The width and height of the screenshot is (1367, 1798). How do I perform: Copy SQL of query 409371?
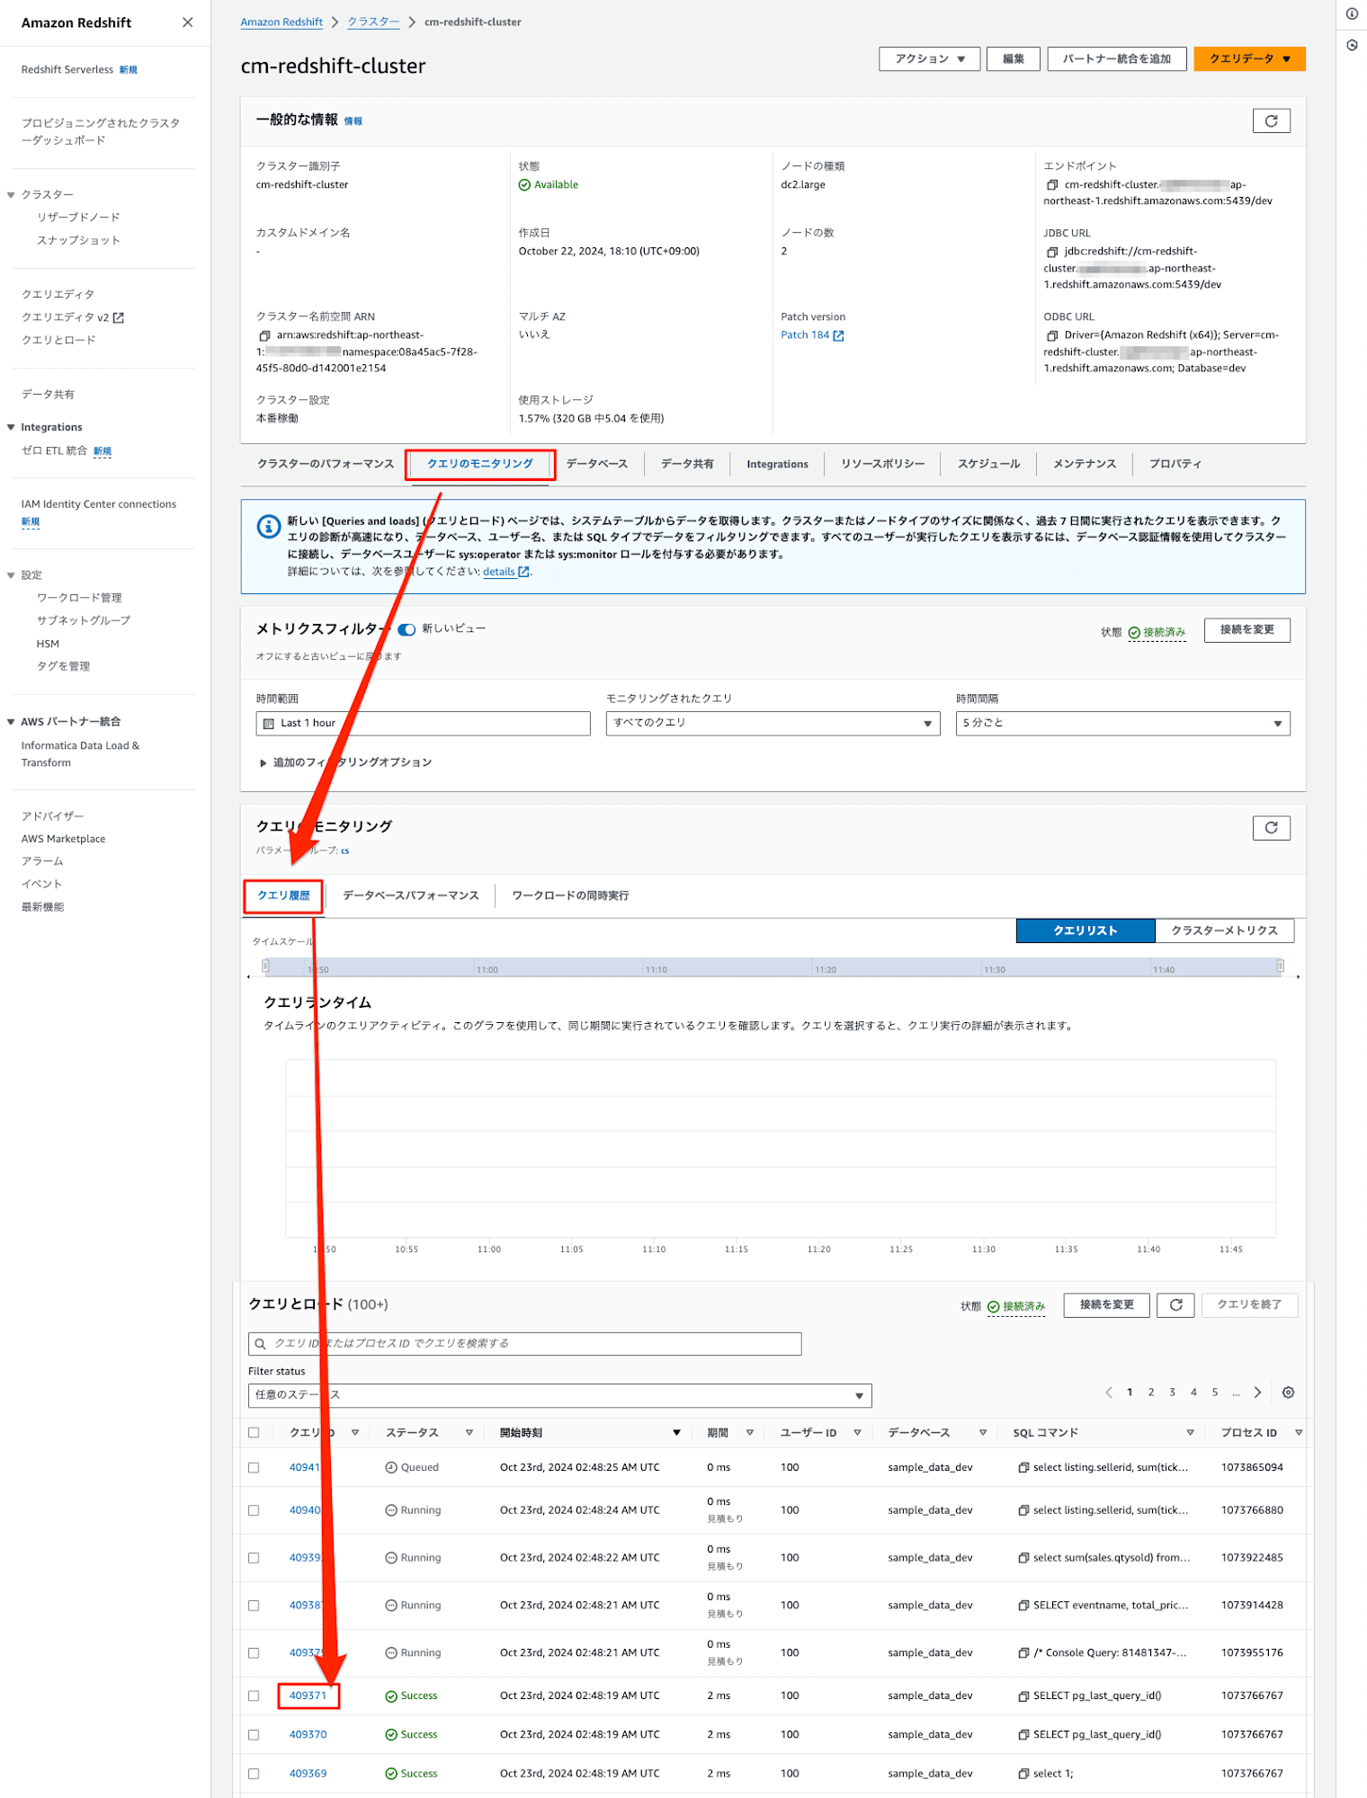tap(1023, 1696)
